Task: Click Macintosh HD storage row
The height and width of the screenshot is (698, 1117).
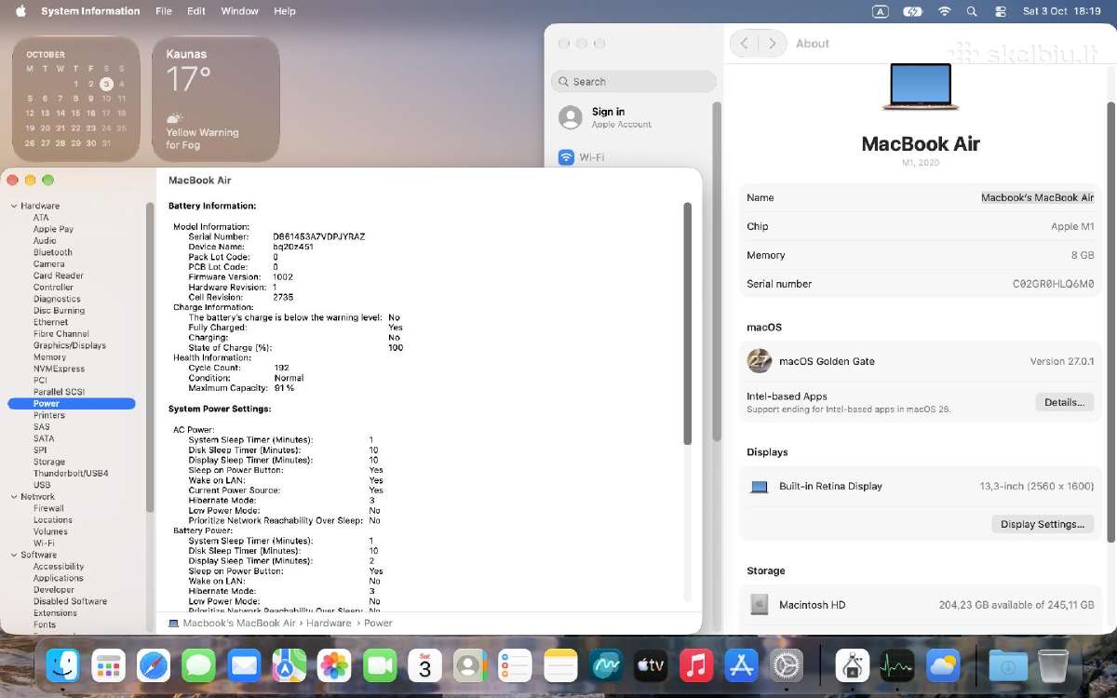Action: tap(921, 605)
